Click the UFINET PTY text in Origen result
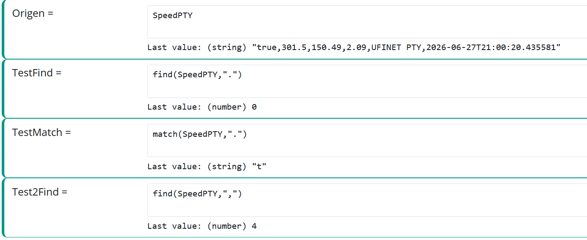The image size is (587, 240). 397,47
